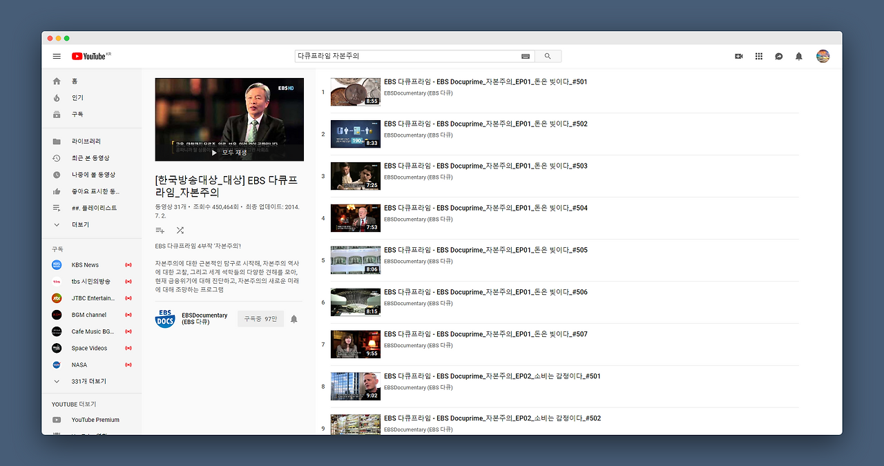Open EBSDocumentary (EBS 다큐) channel name link
The image size is (884, 466).
[x=204, y=318]
